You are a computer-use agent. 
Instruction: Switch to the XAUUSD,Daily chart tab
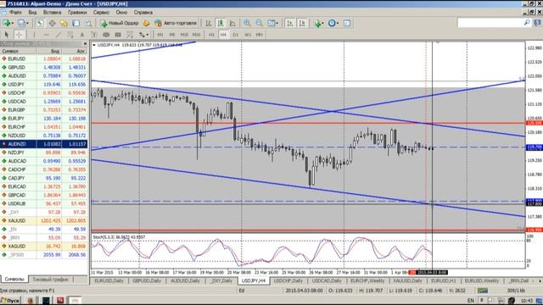click(407, 280)
